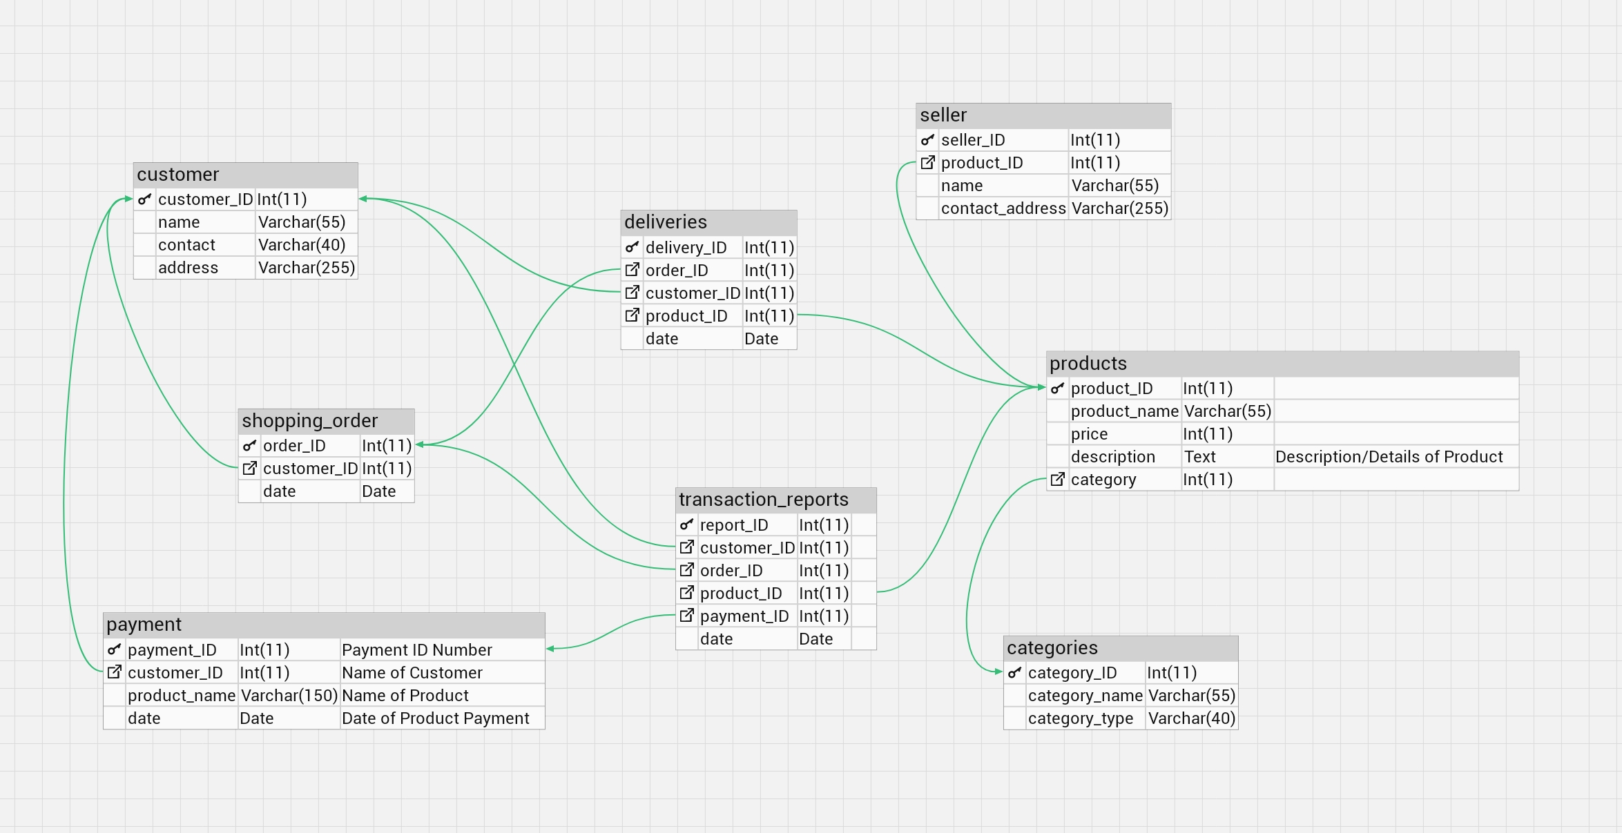Click foreign key icon beside order_ID in deliveries
Screen dimensions: 1622x833
click(x=632, y=270)
